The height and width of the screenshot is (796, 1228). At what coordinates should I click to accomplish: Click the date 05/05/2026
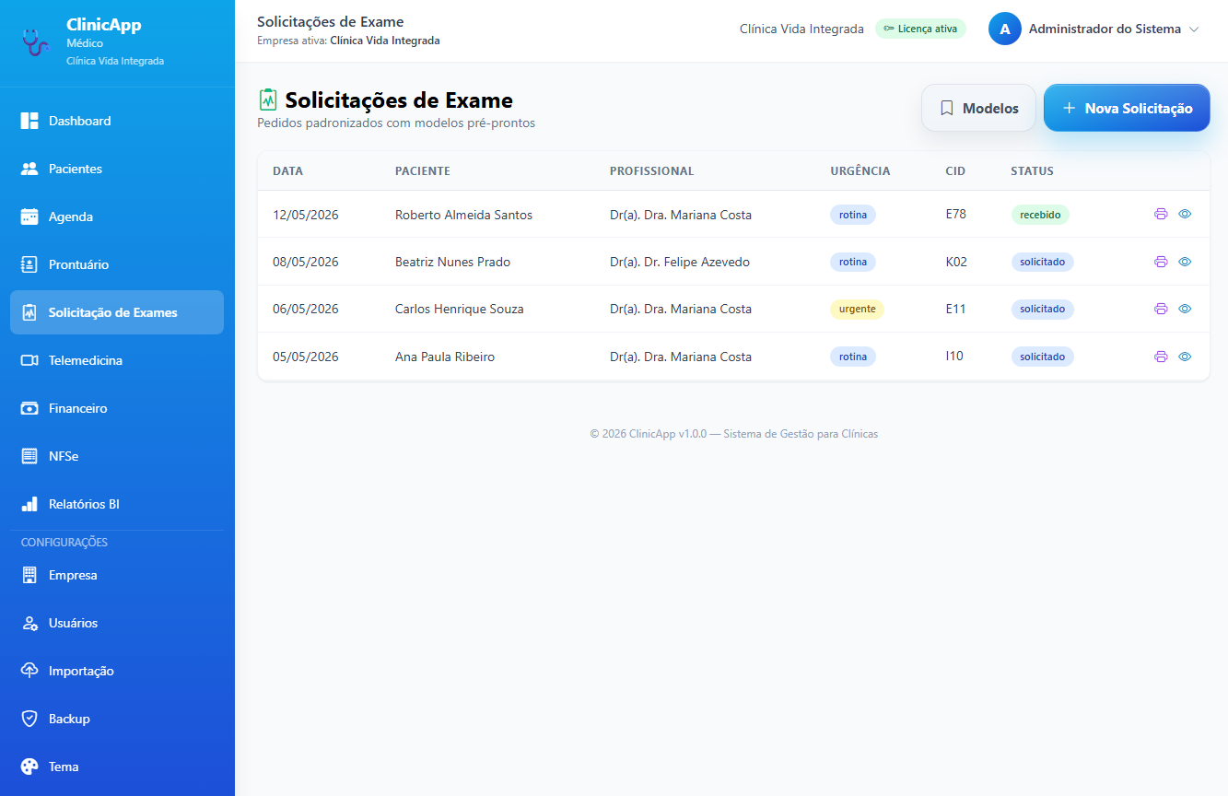click(x=306, y=357)
